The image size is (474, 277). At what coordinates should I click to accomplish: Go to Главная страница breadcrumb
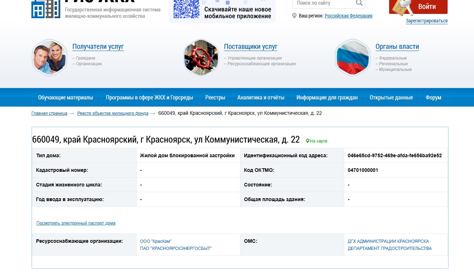(49, 113)
